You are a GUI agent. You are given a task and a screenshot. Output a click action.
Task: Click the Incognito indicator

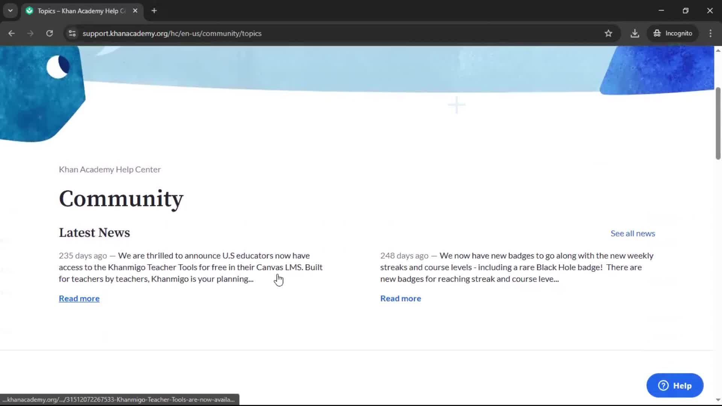(x=673, y=33)
